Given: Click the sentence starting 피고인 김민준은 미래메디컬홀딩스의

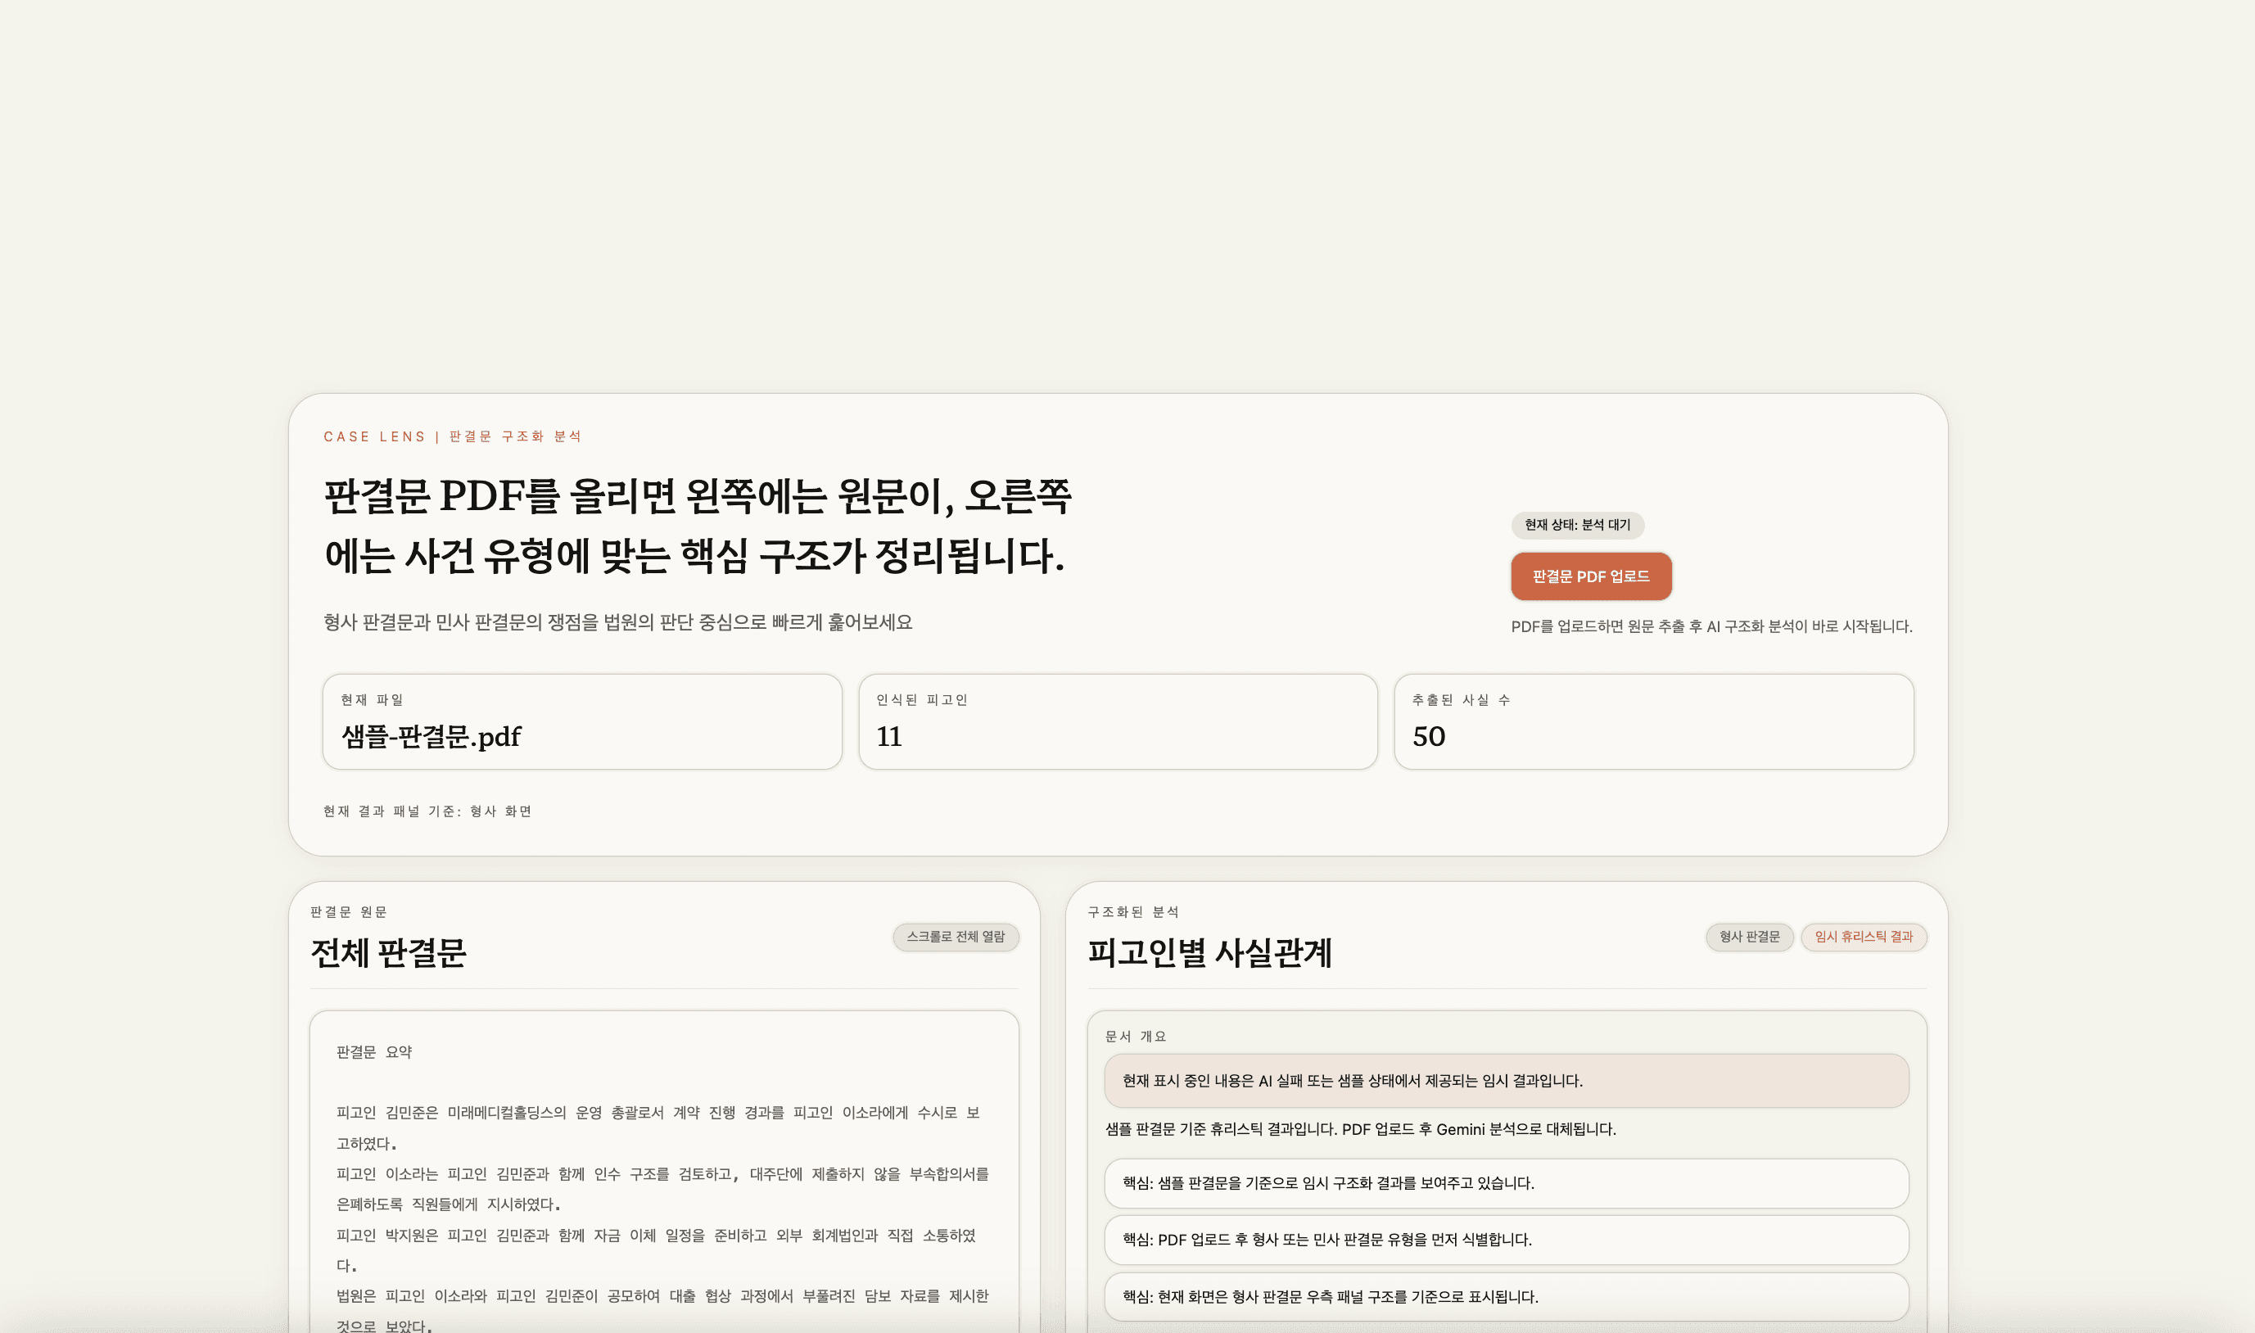Looking at the screenshot, I should click(x=658, y=1128).
